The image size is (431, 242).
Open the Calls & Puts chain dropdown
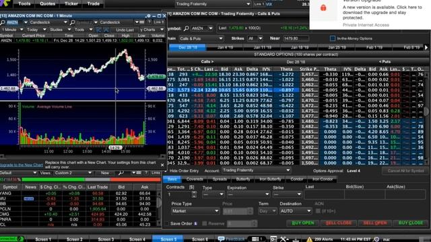201,38
